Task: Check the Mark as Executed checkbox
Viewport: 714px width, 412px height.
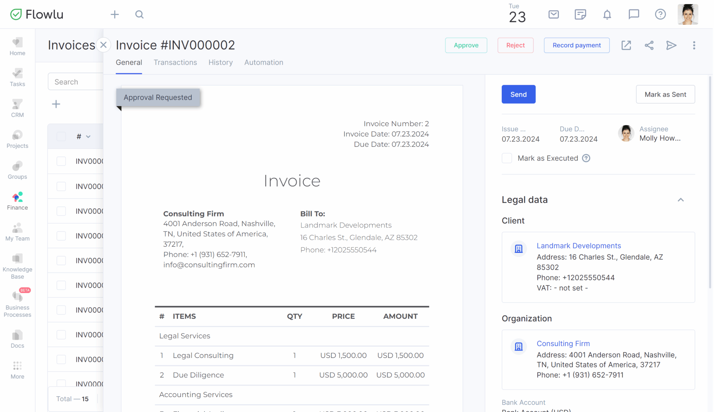Action: coord(507,158)
